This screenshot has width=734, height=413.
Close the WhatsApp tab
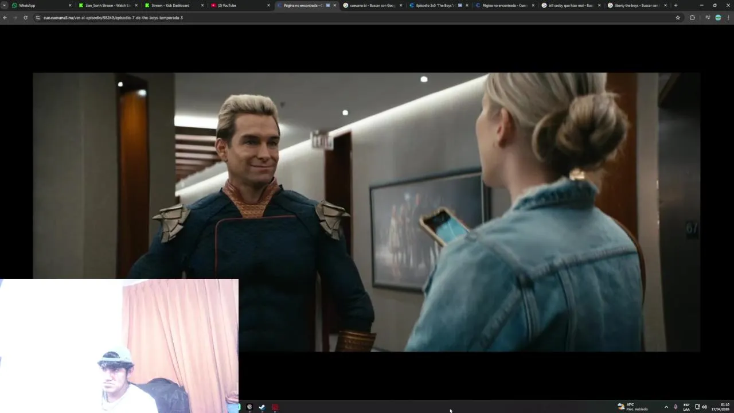point(70,5)
